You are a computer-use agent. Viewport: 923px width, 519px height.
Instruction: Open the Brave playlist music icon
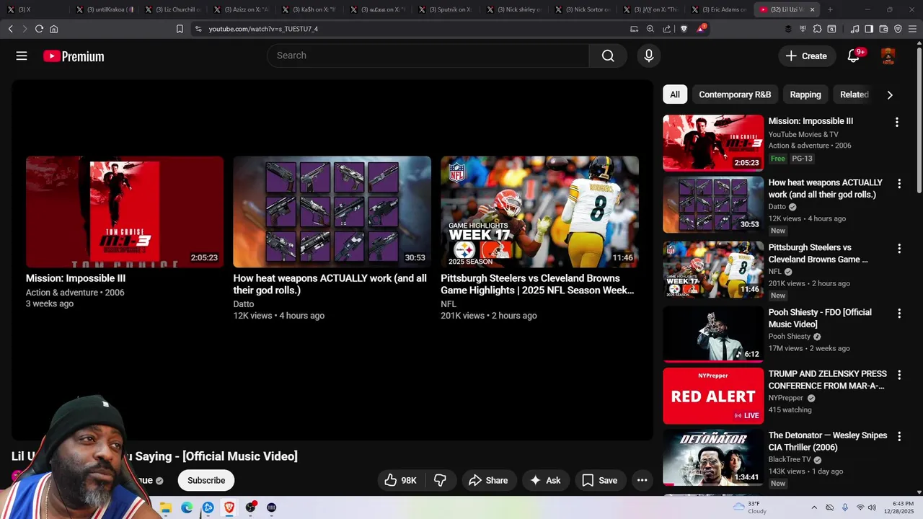pyautogui.click(x=854, y=29)
